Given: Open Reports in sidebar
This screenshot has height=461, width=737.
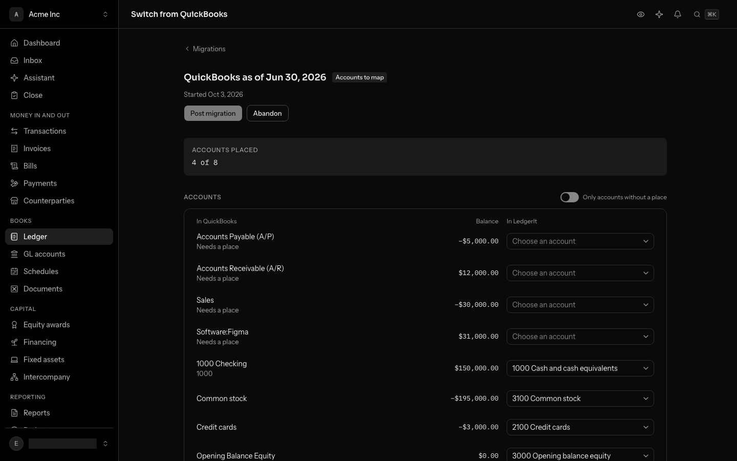Looking at the screenshot, I should (59, 413).
